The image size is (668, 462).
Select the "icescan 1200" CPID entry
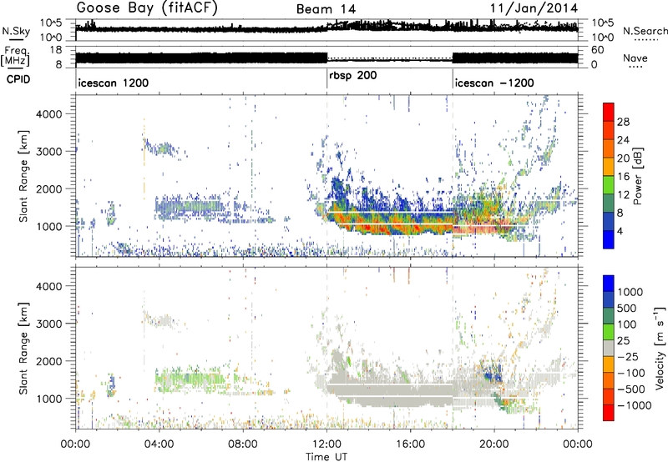click(x=114, y=83)
